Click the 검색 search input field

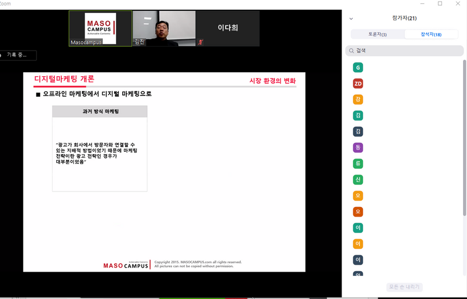pyautogui.click(x=406, y=51)
